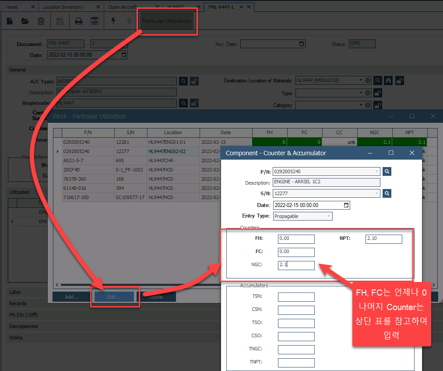Click the NGC counter input field
The image size is (443, 371).
click(296, 265)
